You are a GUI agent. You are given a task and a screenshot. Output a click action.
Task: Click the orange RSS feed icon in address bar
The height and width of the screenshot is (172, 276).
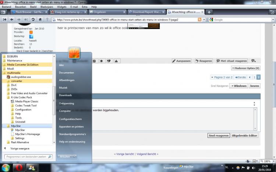(x=199, y=20)
